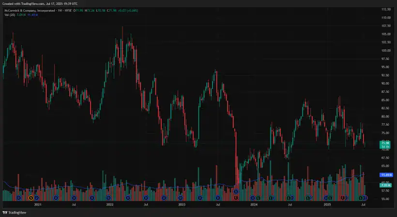Click the 2023 label on time axis
The width and height of the screenshot is (397, 217).
(x=182, y=205)
